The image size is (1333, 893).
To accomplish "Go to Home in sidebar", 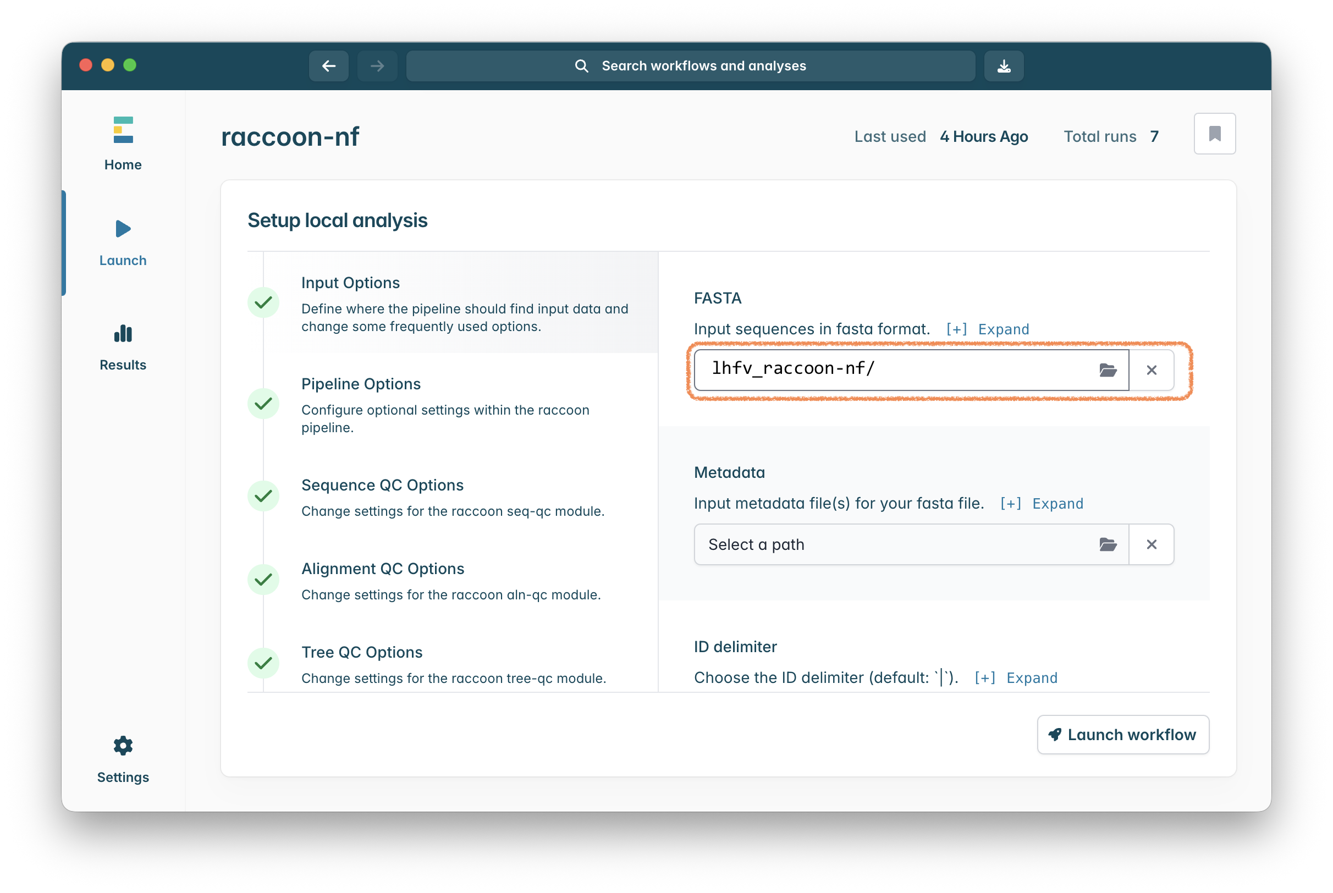I will [123, 144].
